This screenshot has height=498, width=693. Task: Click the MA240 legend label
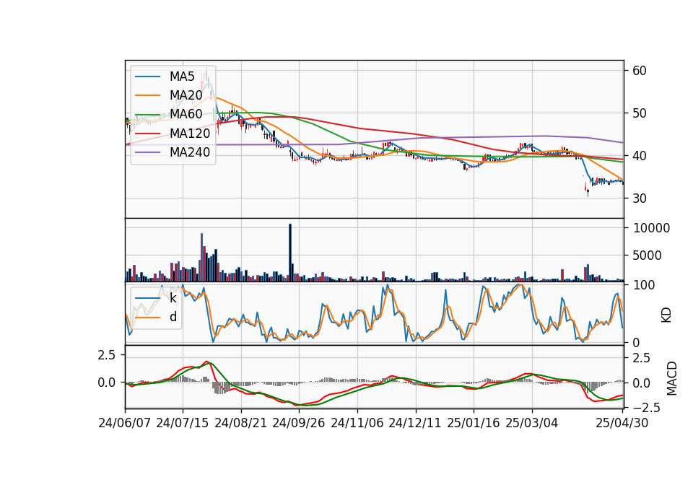coord(190,152)
